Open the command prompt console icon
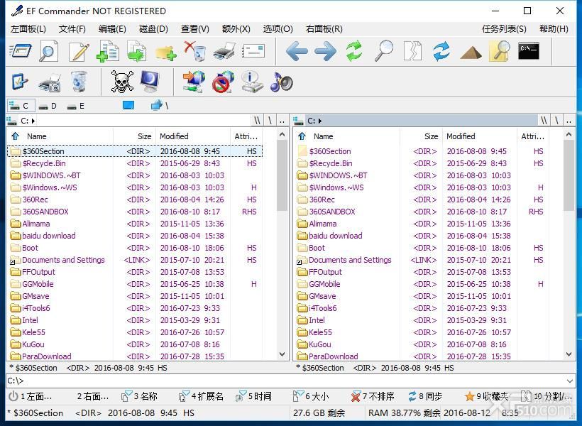This screenshot has height=426, width=582. [529, 51]
